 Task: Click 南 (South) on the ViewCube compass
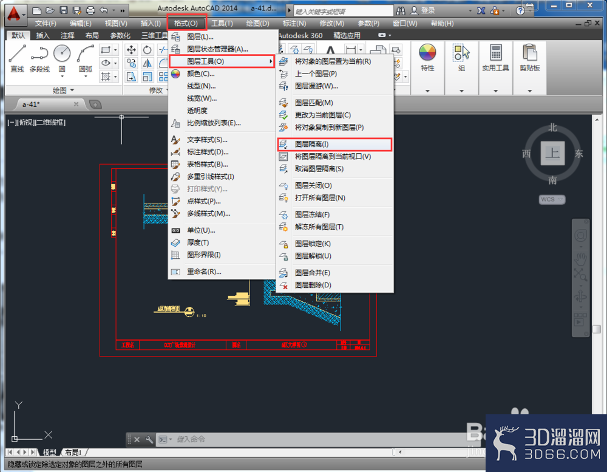pyautogui.click(x=552, y=180)
